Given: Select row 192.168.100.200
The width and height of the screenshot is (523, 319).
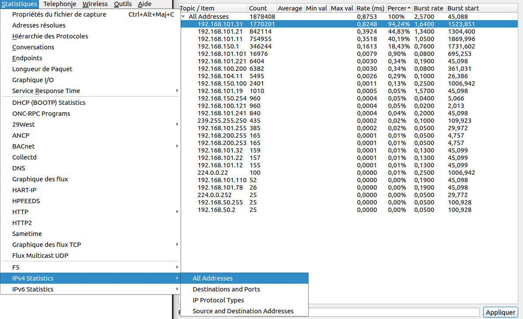Looking at the screenshot, I should tap(349, 69).
